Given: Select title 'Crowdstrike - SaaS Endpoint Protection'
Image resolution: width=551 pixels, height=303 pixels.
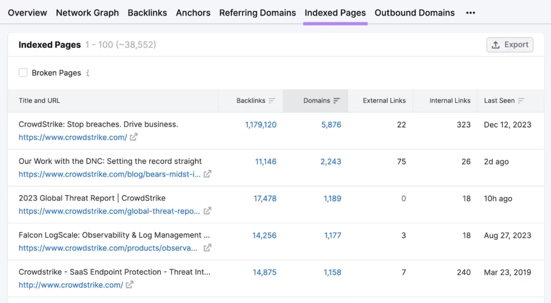Looking at the screenshot, I should pyautogui.click(x=114, y=272).
